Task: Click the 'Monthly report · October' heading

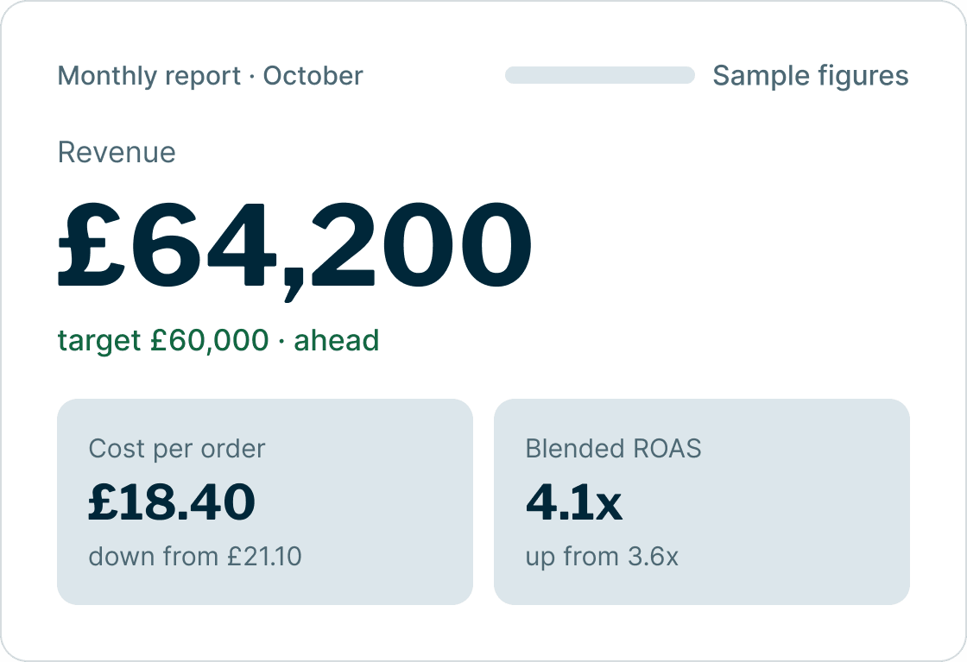Action: (x=211, y=77)
